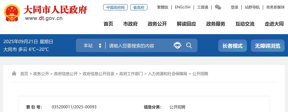
Task: Click the 信息分类 label
Action: point(153,107)
